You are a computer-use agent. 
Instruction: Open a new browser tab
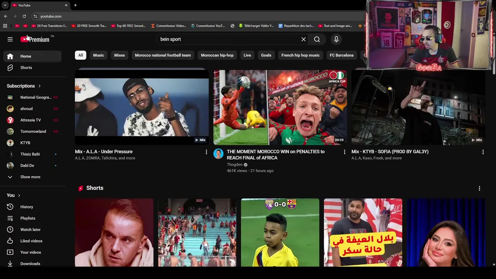[x=75, y=5]
